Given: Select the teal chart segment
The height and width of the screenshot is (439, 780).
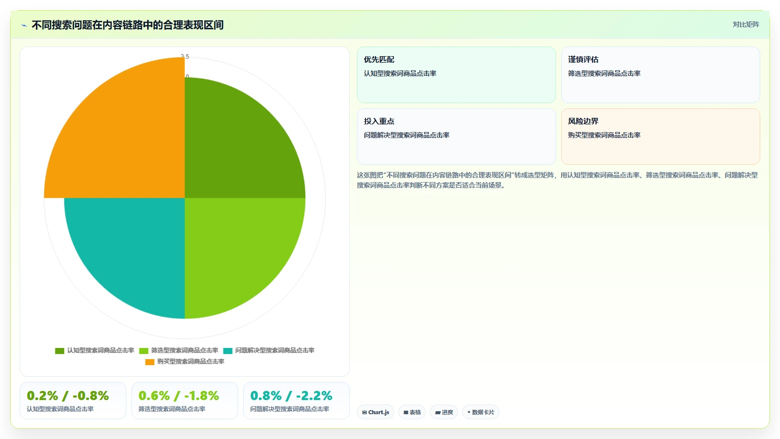Looking at the screenshot, I should (134, 248).
